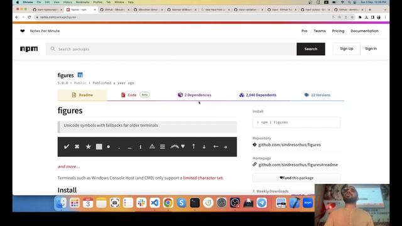Open Terminal from the dock

click(x=195, y=203)
